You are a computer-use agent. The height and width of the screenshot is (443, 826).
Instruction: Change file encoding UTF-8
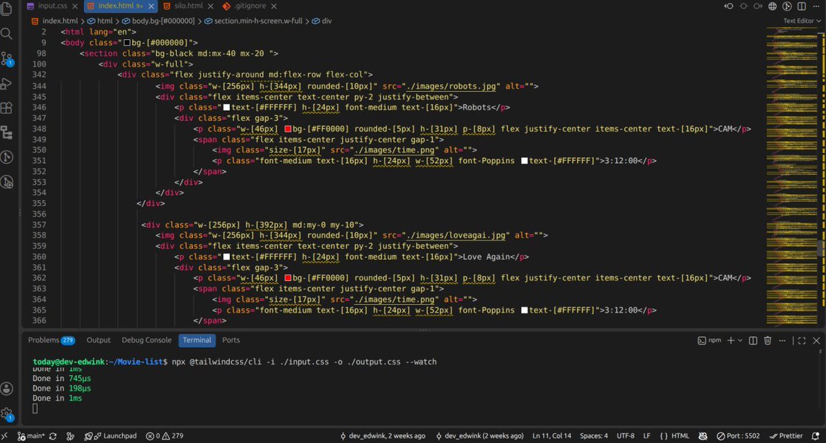626,436
